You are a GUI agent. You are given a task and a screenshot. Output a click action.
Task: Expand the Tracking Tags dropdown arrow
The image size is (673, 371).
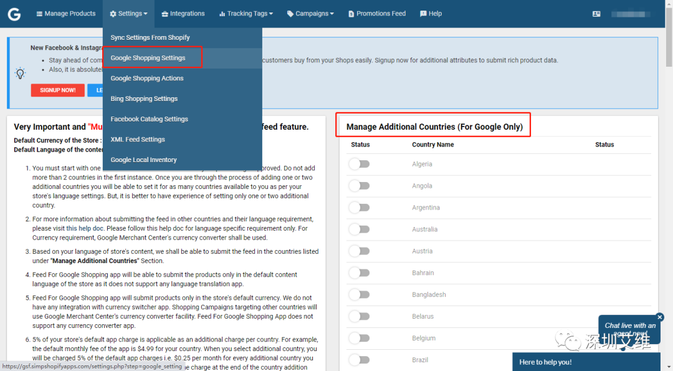(x=271, y=14)
